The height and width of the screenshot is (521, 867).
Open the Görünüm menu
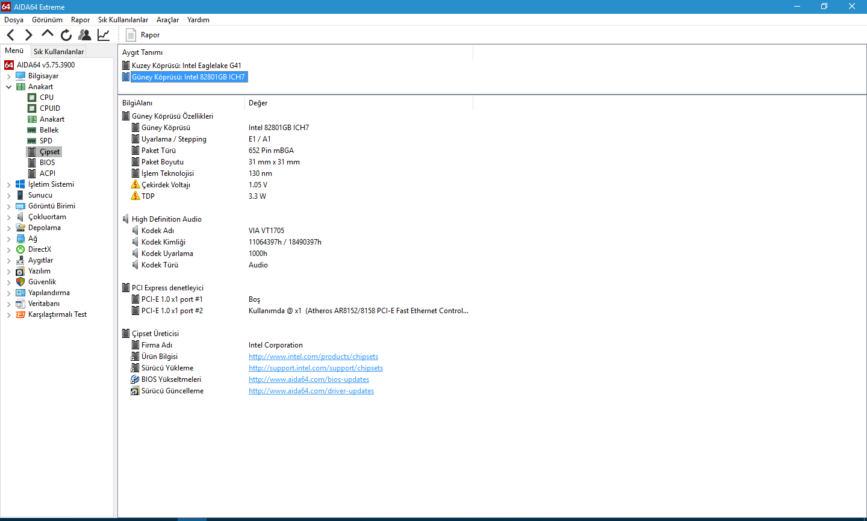point(47,20)
